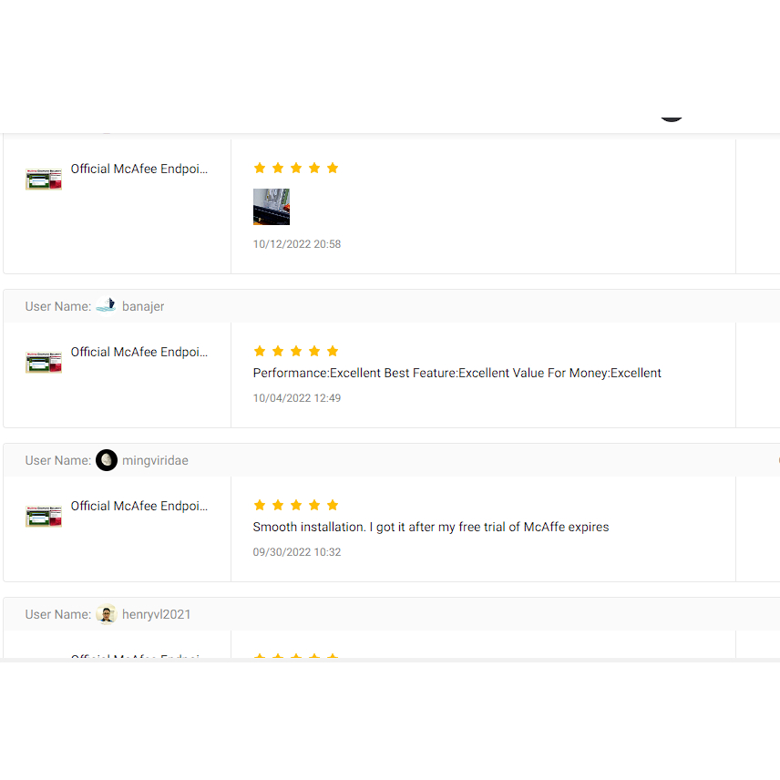Click the 10/12/2022 20:58 timestamp
The image size is (780, 780).
tap(297, 244)
